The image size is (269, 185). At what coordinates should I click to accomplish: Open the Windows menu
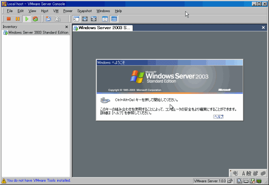(x=103, y=11)
